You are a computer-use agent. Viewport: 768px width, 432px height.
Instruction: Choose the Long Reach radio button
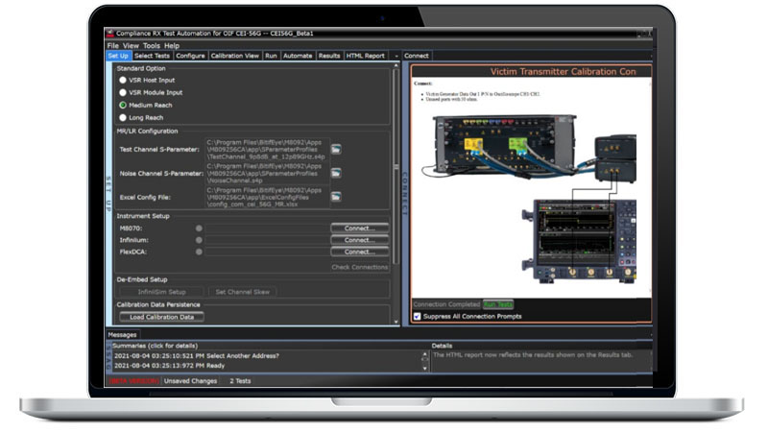tap(123, 115)
